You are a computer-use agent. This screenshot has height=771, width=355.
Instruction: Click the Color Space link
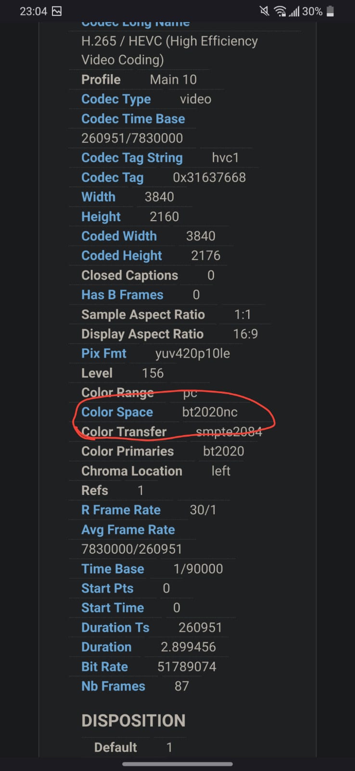coord(117,412)
